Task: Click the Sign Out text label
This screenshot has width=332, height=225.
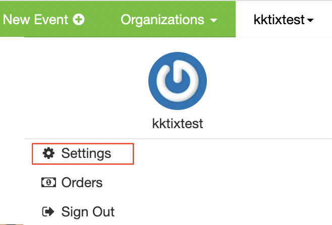Action: pyautogui.click(x=88, y=212)
